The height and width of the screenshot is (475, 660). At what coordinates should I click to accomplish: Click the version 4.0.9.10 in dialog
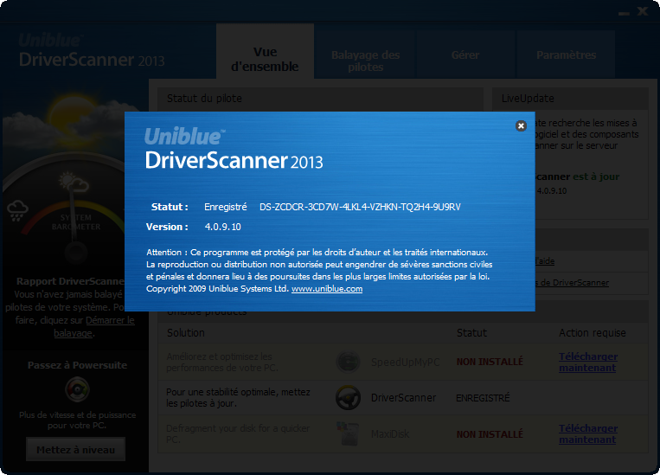coord(222,227)
